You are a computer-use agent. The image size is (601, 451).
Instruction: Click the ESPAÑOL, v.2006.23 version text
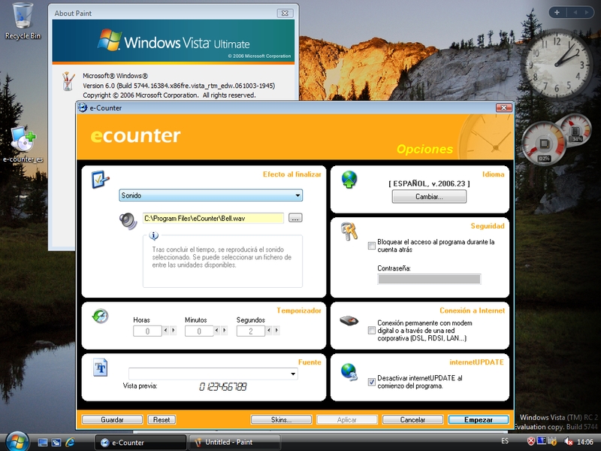pos(429,183)
